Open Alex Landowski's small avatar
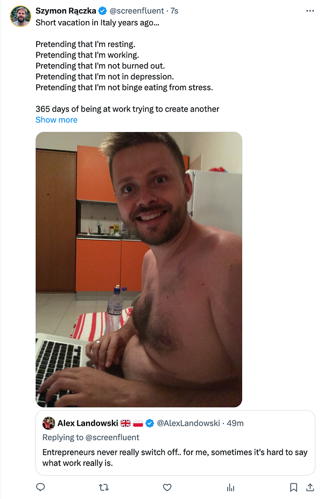 (48, 423)
